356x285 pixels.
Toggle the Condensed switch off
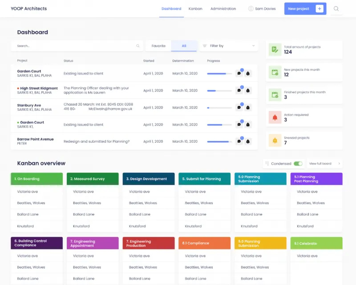[298, 164]
